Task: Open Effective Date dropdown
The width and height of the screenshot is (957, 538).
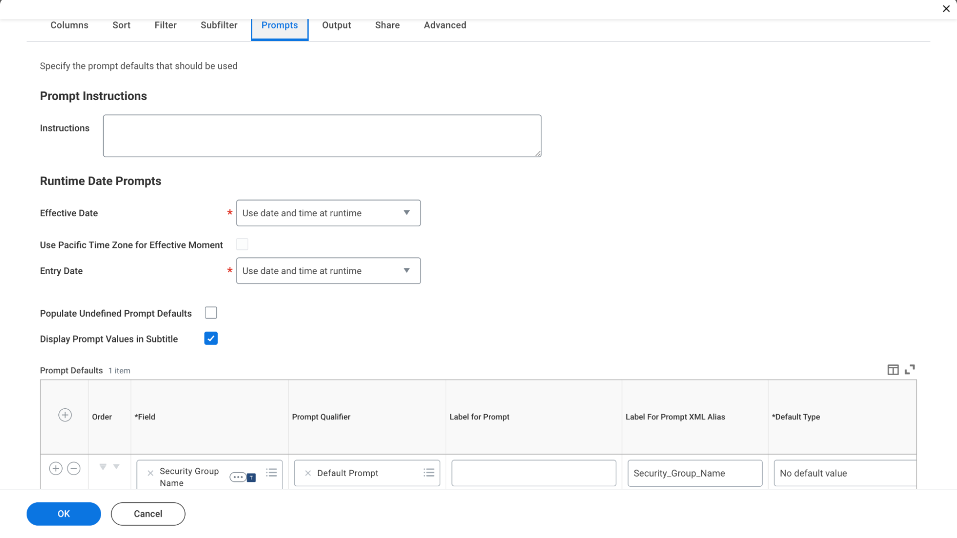Action: 328,213
